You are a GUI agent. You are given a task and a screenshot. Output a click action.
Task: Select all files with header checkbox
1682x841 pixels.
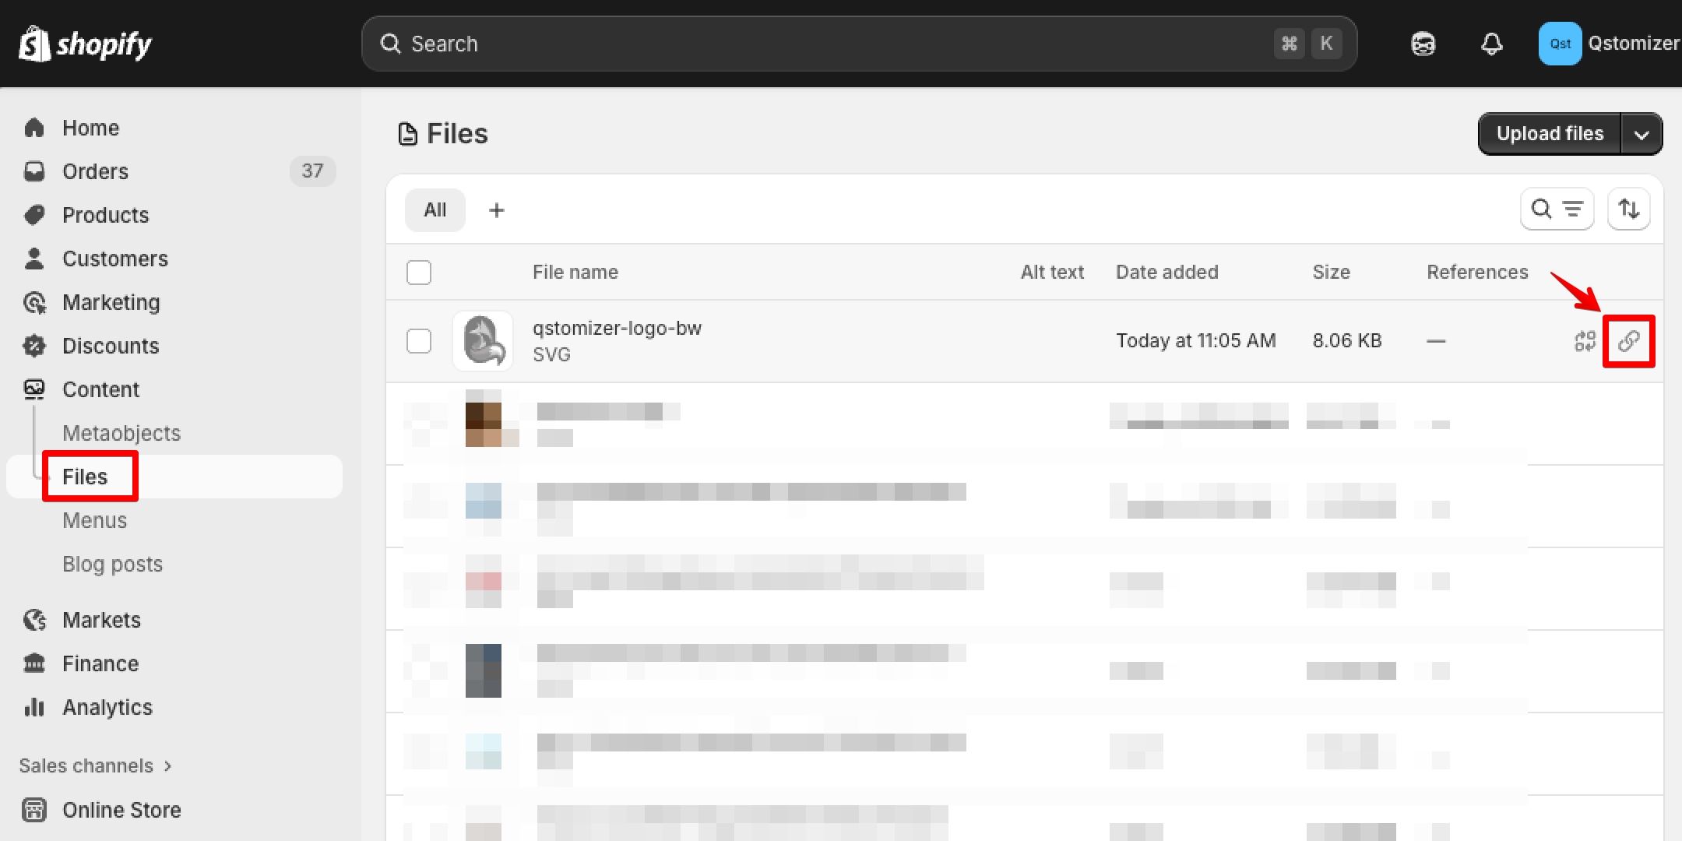click(x=419, y=273)
